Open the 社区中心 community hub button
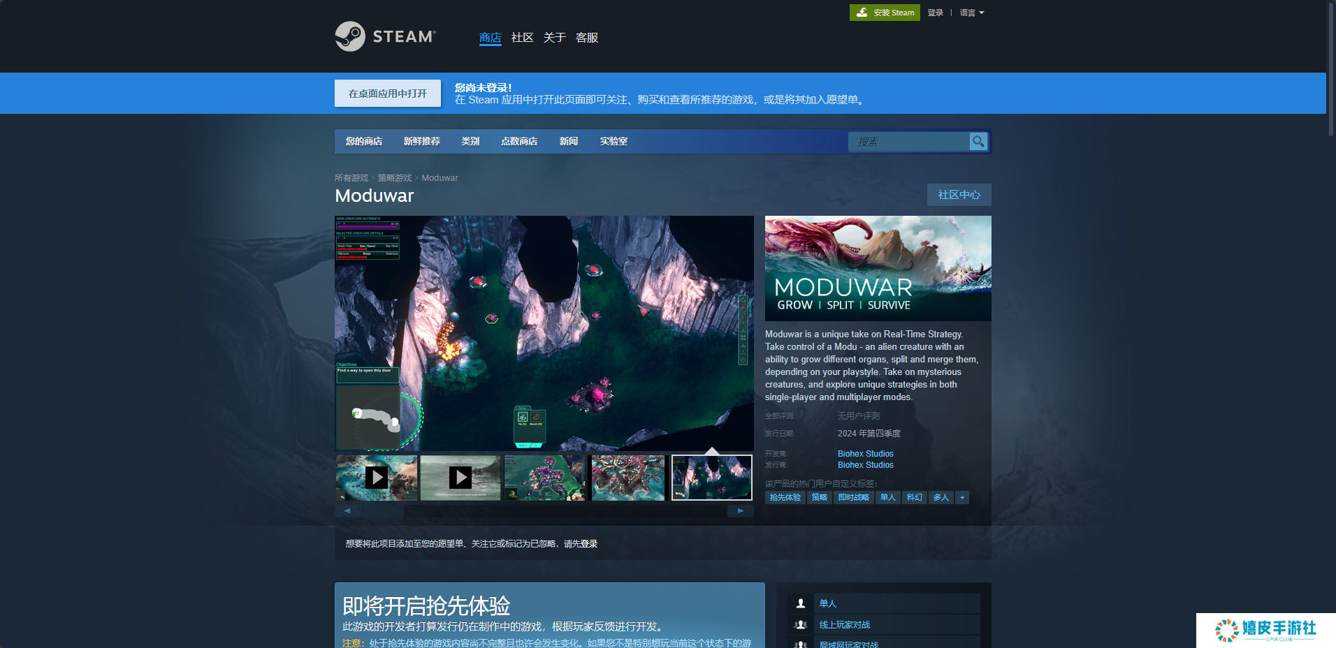The height and width of the screenshot is (648, 1336). click(959, 195)
